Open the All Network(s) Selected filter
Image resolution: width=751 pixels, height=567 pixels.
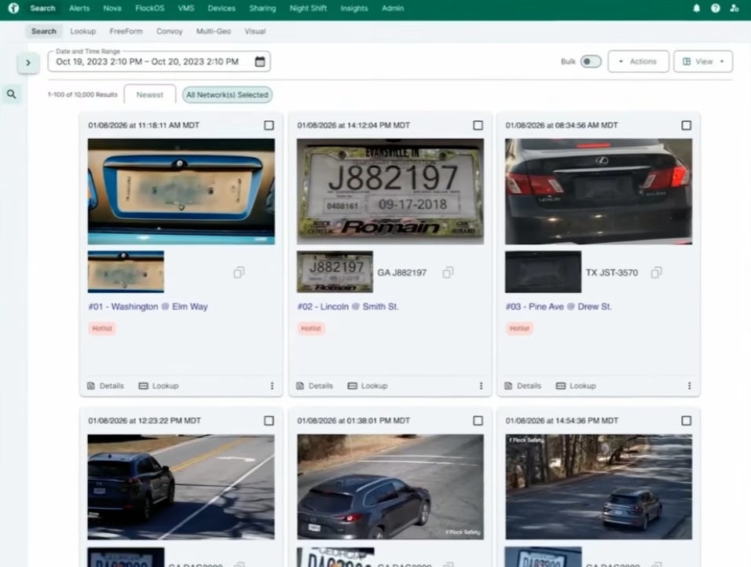228,95
